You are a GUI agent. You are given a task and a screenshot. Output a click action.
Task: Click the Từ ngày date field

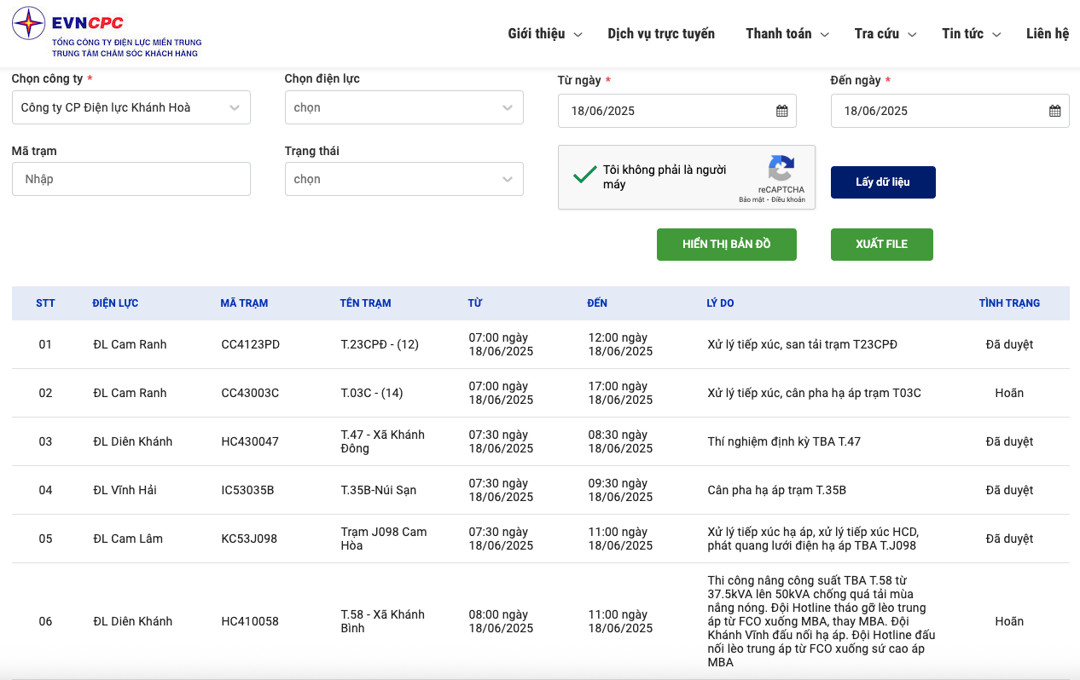665,111
